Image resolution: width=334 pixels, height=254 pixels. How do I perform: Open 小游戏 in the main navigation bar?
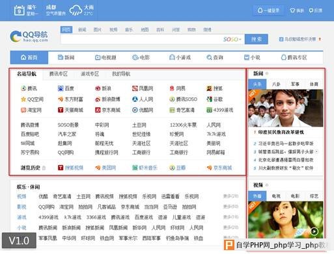coord(180,57)
